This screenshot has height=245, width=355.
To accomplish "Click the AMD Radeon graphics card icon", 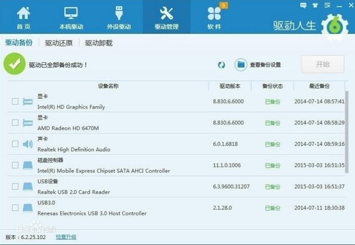I will click(27, 123).
